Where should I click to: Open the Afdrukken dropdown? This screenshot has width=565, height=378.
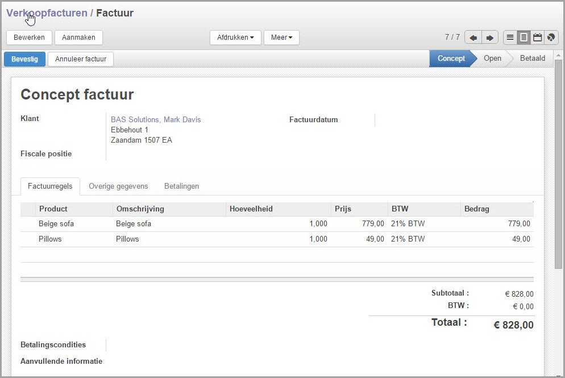coord(235,38)
